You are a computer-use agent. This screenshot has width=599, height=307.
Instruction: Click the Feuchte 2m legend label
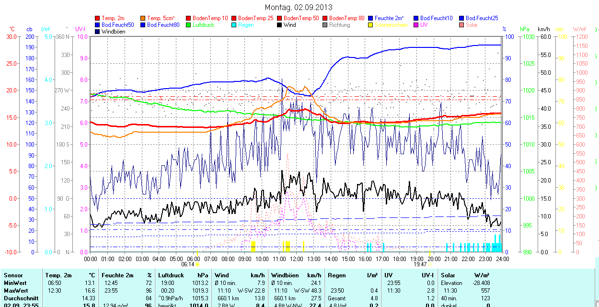389,18
